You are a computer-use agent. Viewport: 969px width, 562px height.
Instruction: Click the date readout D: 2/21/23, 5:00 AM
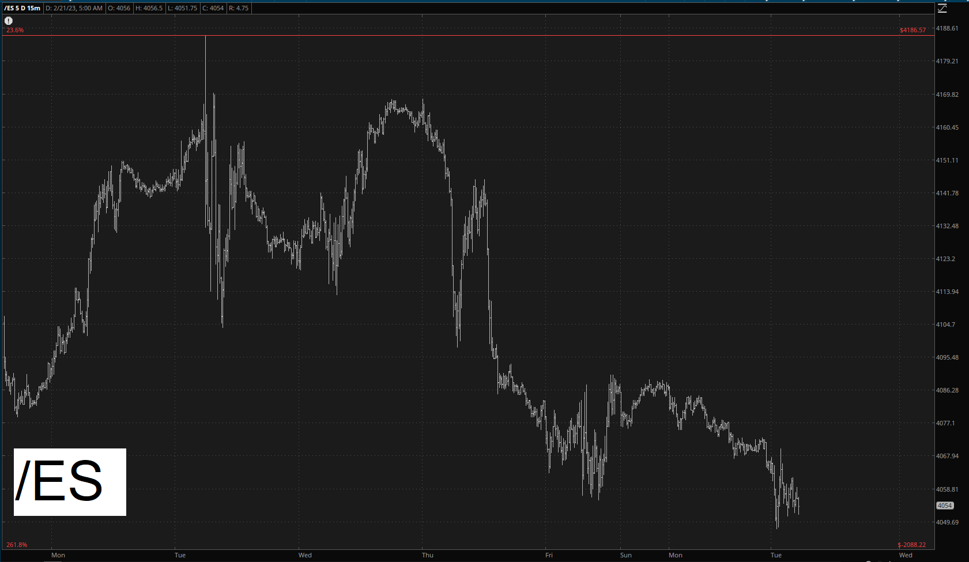pos(74,8)
